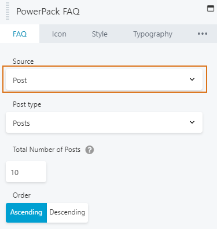Switch to the Icon tab
The width and height of the screenshot is (217, 229).
[59, 34]
